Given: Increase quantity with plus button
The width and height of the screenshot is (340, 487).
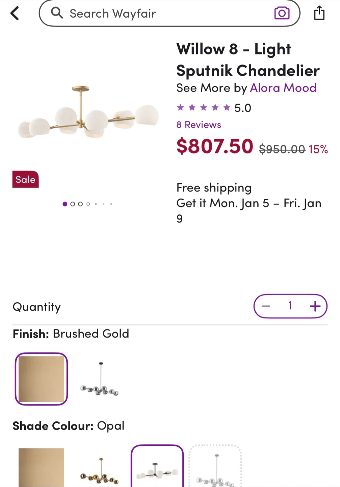Looking at the screenshot, I should pyautogui.click(x=315, y=306).
